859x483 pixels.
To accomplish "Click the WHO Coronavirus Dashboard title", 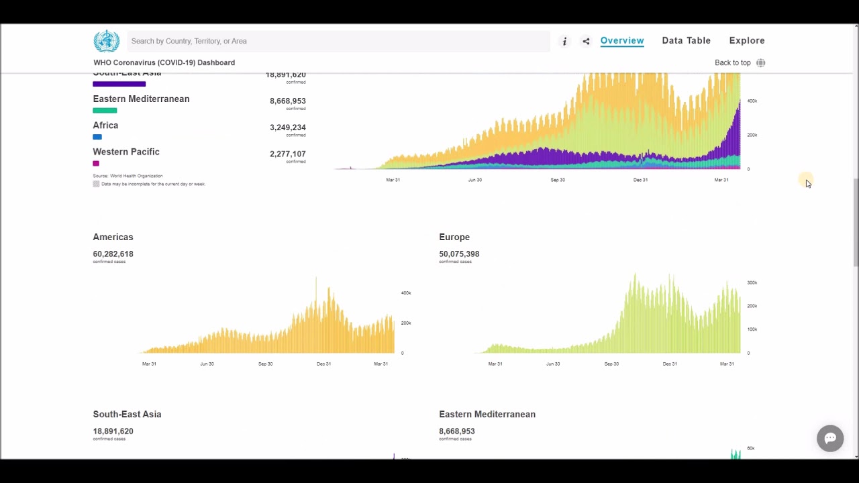I will [x=164, y=62].
